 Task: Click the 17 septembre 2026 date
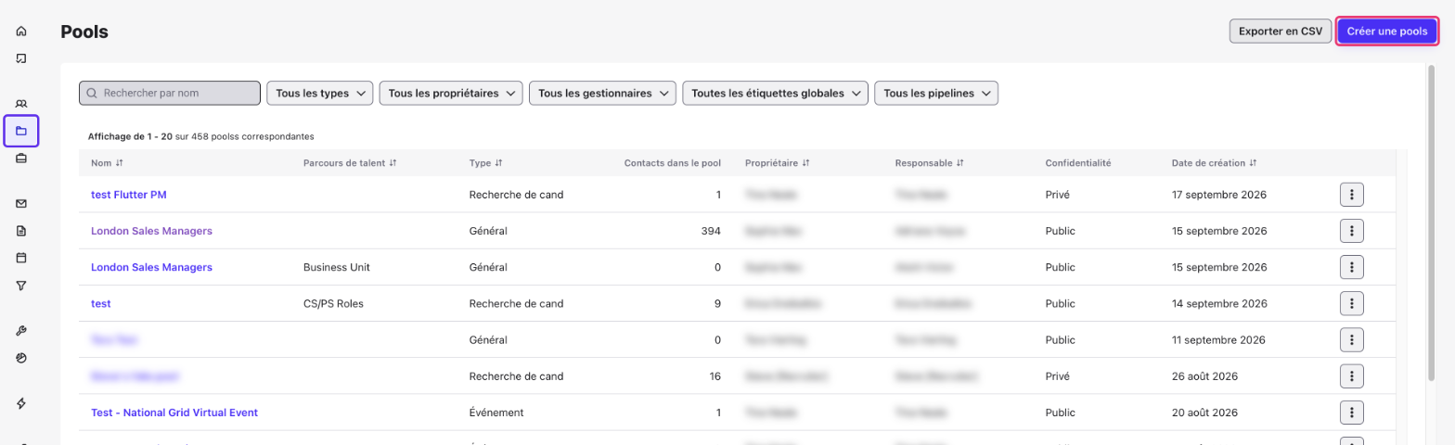[x=1219, y=195]
